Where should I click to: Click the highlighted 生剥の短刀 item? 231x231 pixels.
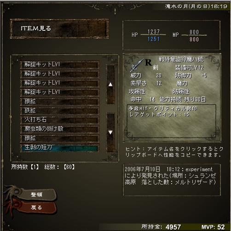[60, 147]
